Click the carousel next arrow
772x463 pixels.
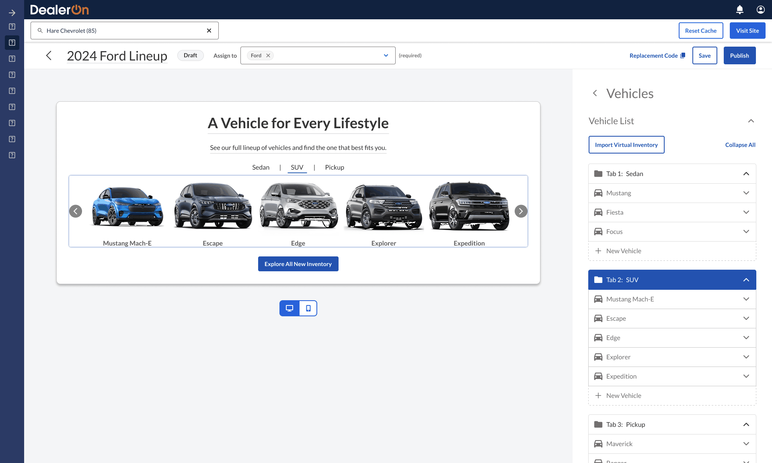coord(521,211)
